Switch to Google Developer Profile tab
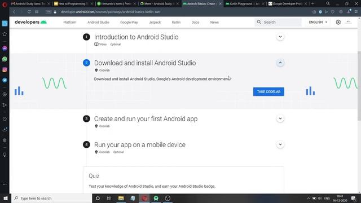361x203 pixels. (x=288, y=4)
